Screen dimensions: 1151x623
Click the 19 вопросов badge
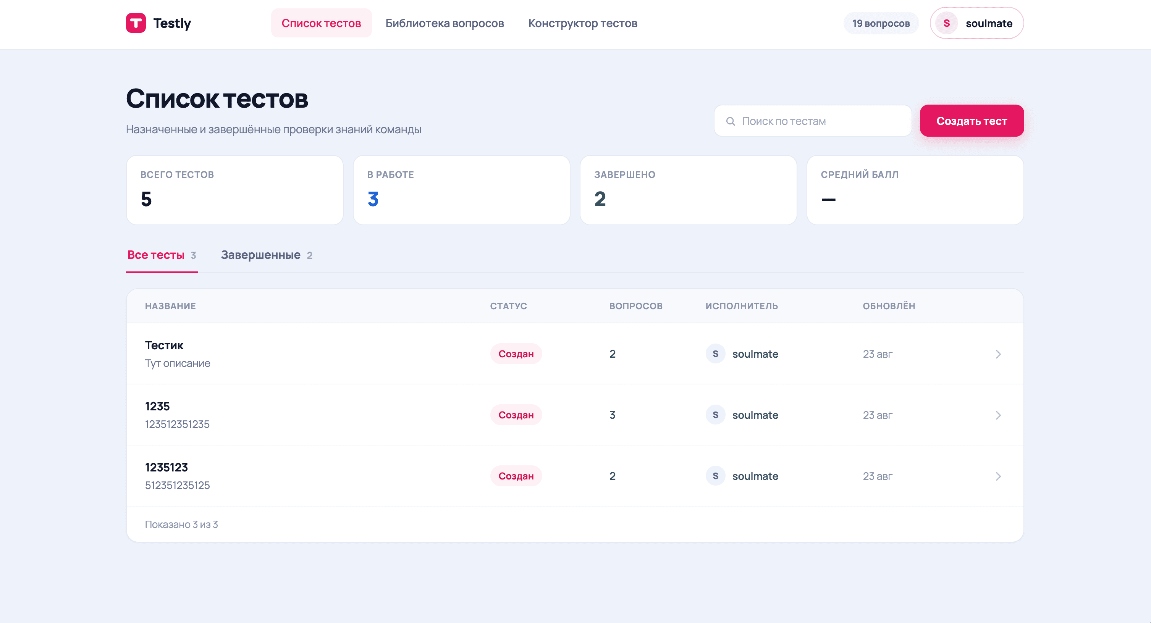[881, 23]
